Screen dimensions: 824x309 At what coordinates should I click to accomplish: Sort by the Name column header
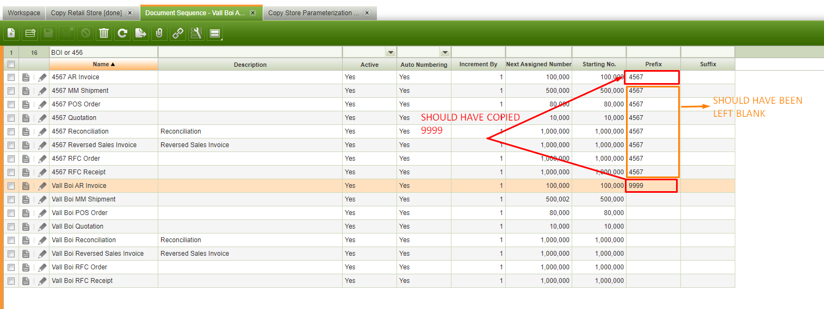103,64
